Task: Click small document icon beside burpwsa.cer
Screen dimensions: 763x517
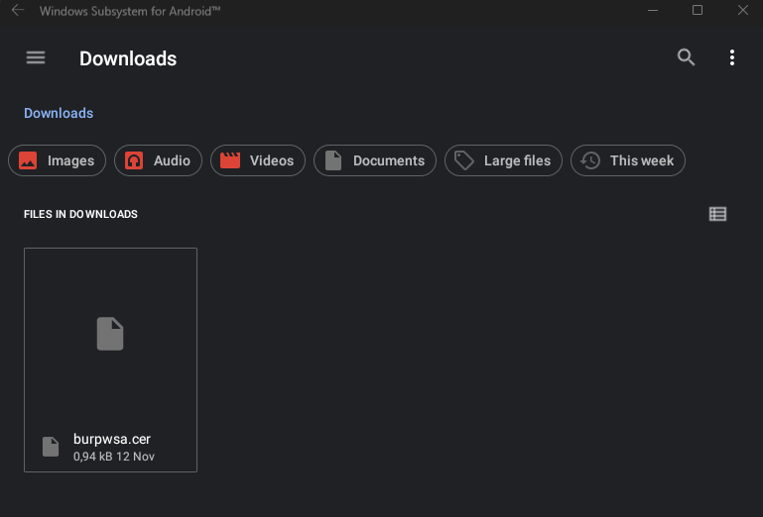Action: (x=51, y=447)
